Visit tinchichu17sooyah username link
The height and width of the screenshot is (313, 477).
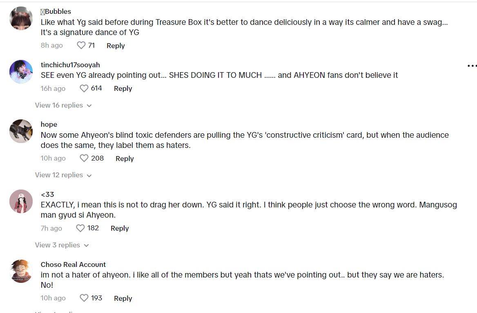click(x=70, y=65)
